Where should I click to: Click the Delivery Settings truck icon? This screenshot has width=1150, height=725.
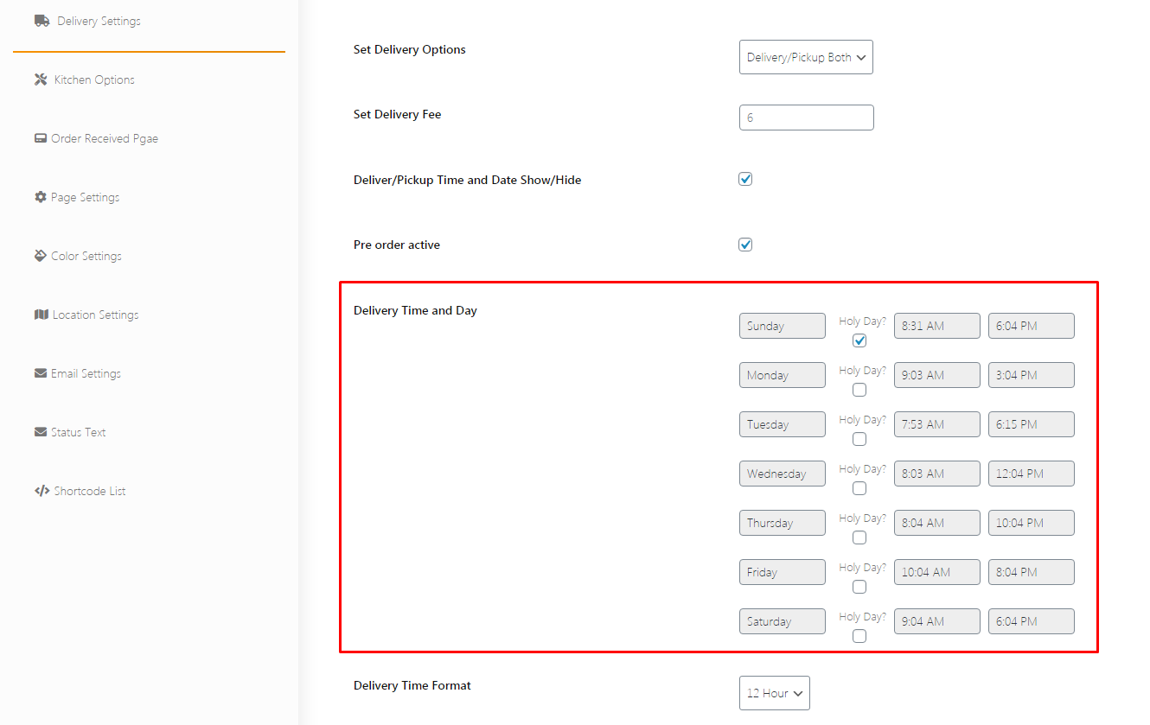coord(42,21)
